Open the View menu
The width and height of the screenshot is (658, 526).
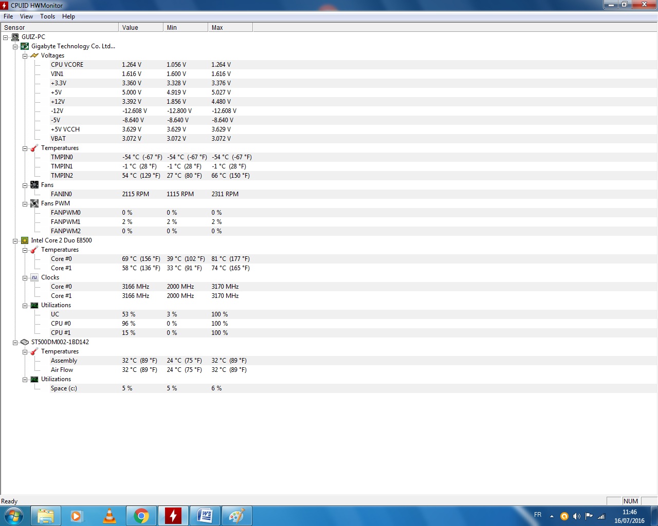click(x=26, y=16)
